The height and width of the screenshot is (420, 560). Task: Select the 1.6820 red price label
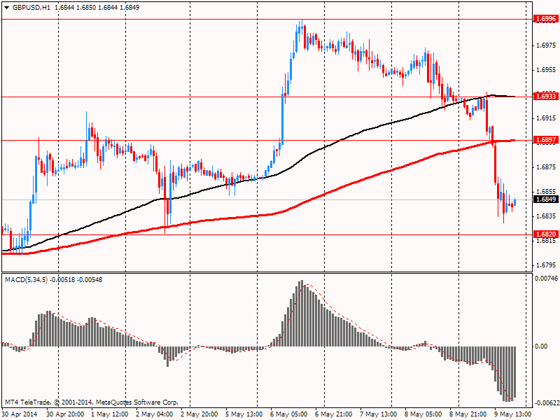coord(545,234)
